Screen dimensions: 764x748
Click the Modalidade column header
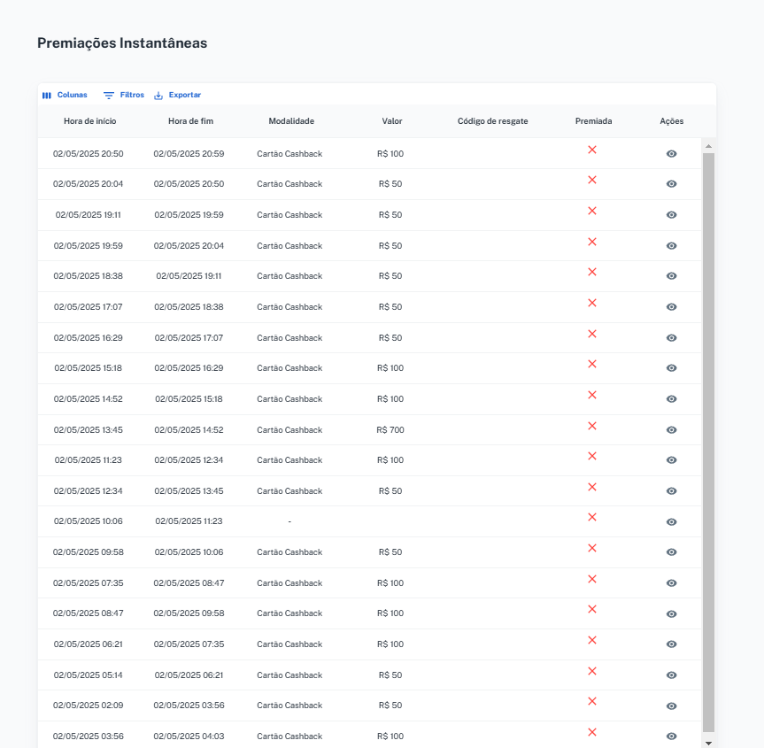point(291,121)
